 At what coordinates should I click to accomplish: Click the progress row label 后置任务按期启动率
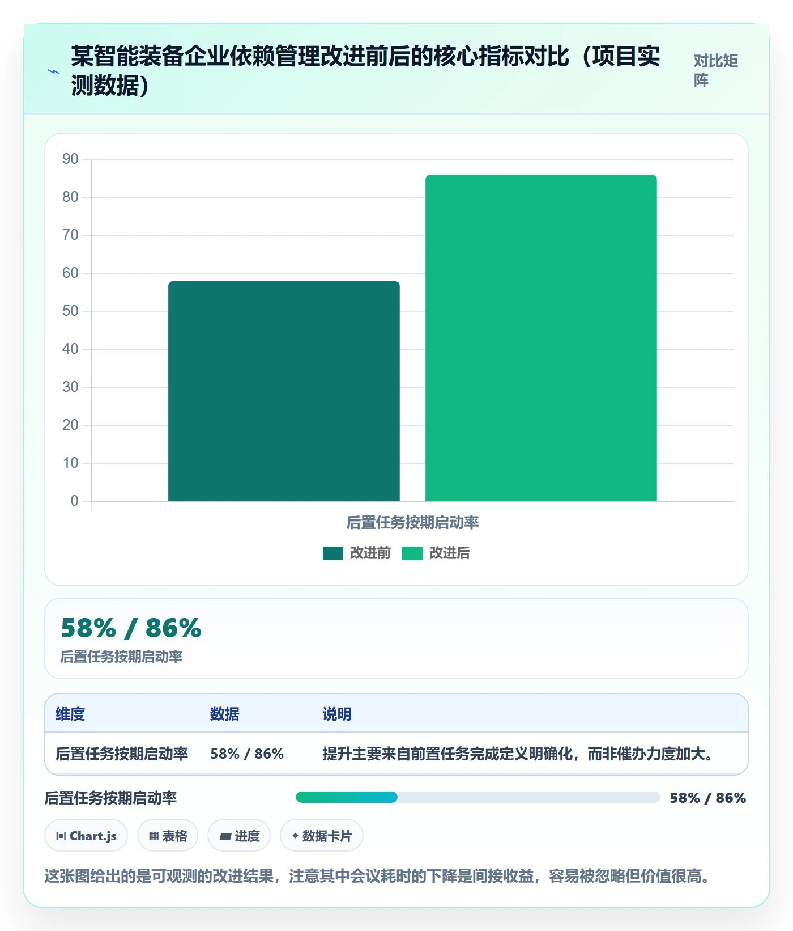110,798
